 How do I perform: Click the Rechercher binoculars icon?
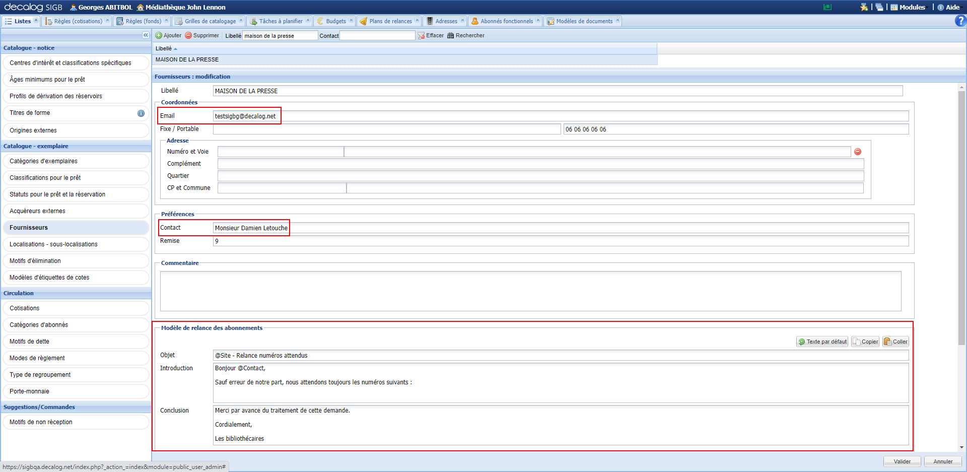pos(450,35)
